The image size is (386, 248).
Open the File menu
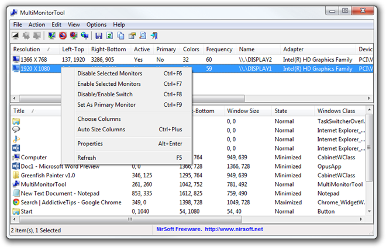(18, 25)
